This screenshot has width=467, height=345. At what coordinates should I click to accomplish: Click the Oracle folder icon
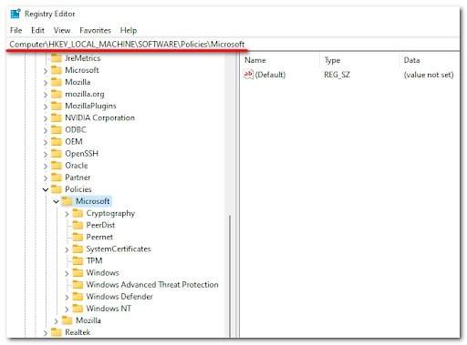pyautogui.click(x=57, y=166)
